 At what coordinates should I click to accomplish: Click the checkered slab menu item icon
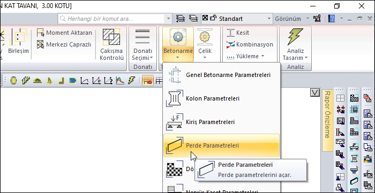[174, 169]
